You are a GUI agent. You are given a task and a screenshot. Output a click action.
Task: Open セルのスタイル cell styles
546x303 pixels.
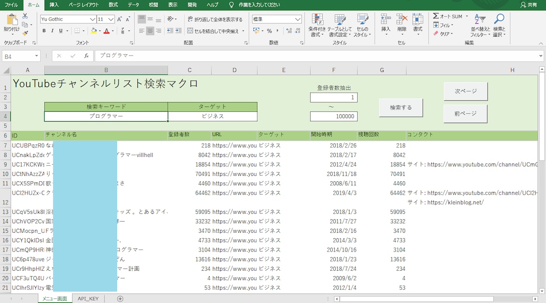pyautogui.click(x=363, y=25)
